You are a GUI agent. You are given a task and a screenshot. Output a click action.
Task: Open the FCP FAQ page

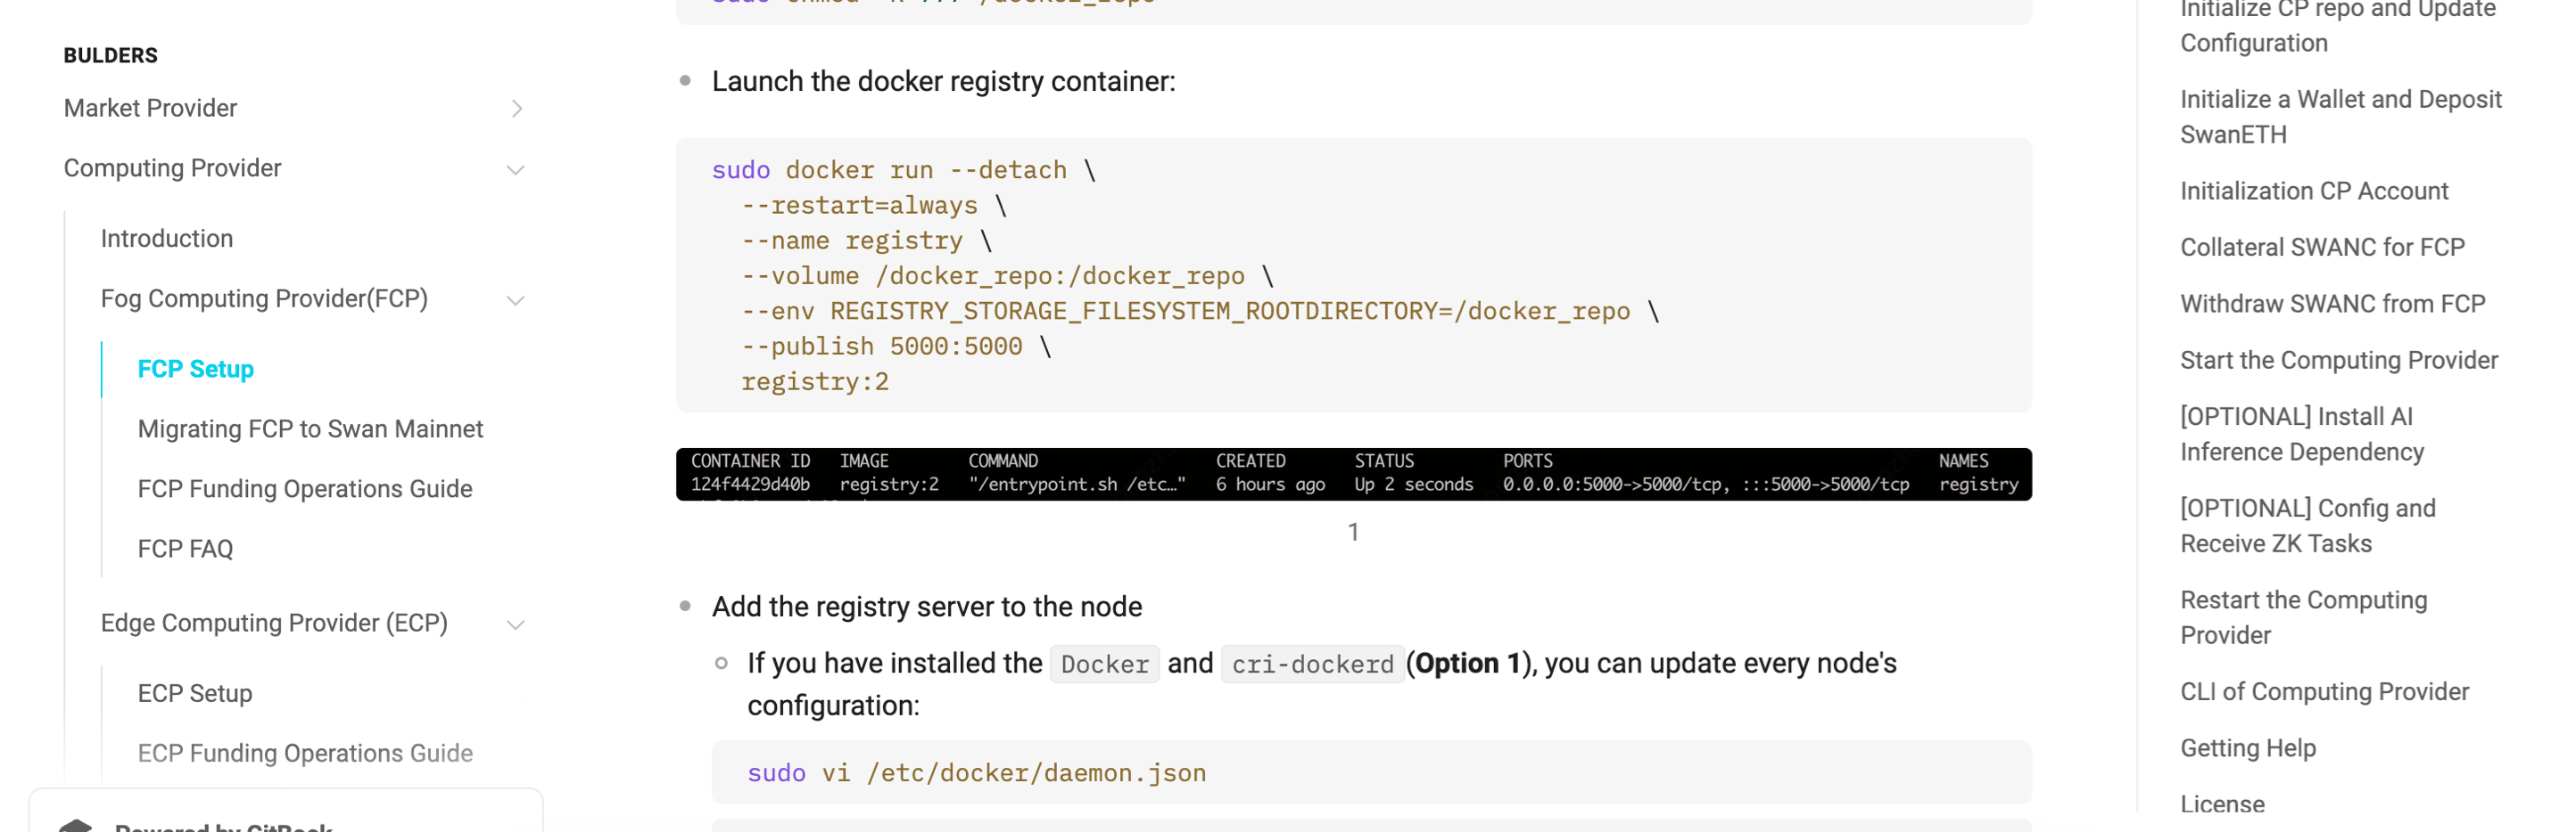pyautogui.click(x=185, y=549)
